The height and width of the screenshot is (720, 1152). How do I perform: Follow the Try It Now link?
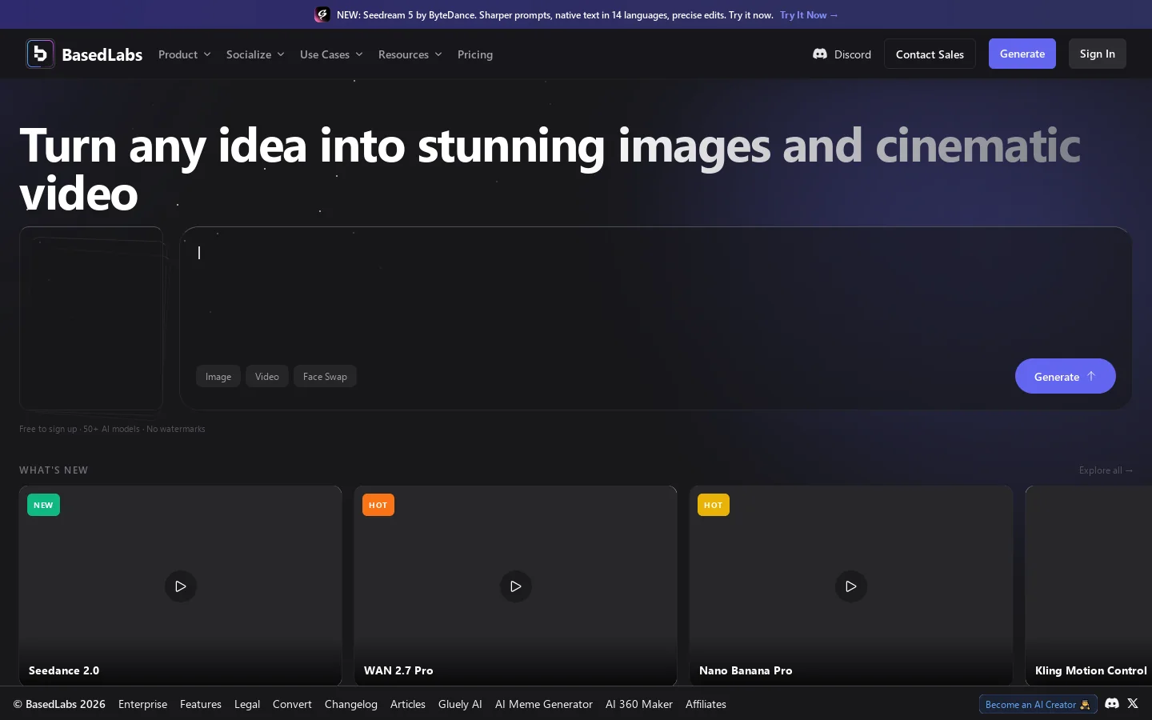pos(809,14)
